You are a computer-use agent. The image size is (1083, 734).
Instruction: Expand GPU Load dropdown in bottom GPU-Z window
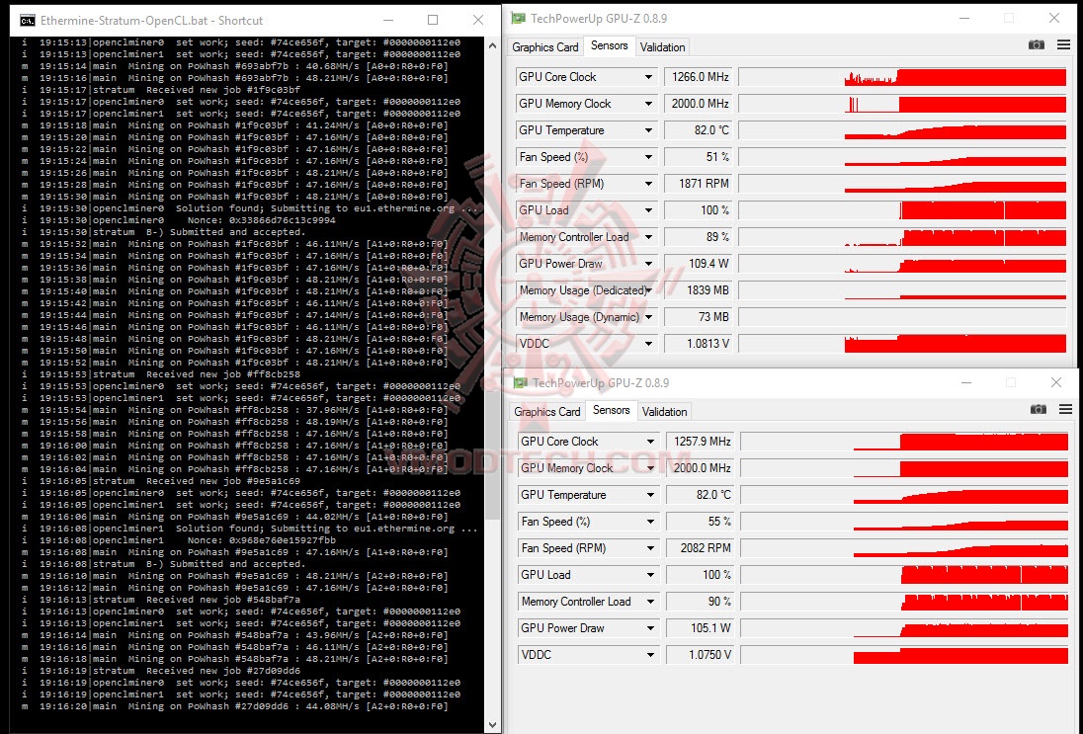tap(650, 575)
